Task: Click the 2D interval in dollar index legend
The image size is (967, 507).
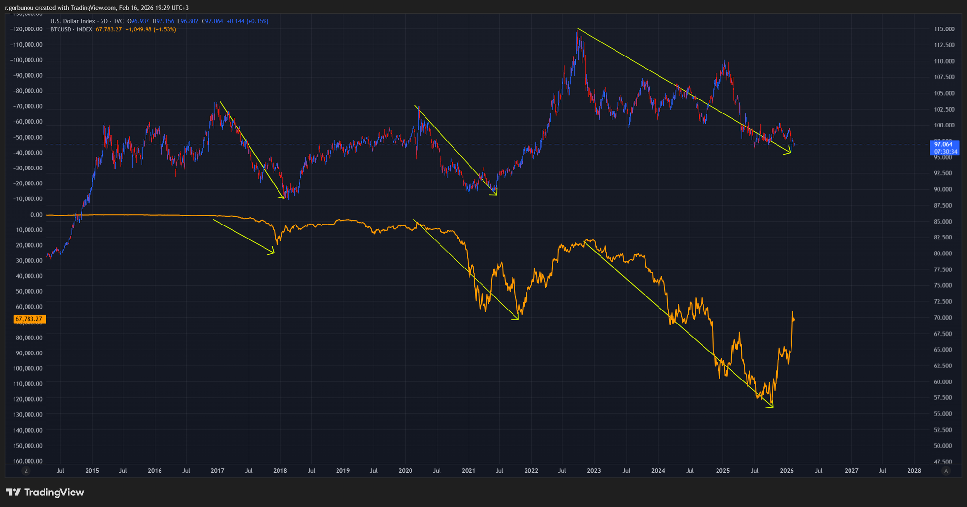Action: coord(104,21)
